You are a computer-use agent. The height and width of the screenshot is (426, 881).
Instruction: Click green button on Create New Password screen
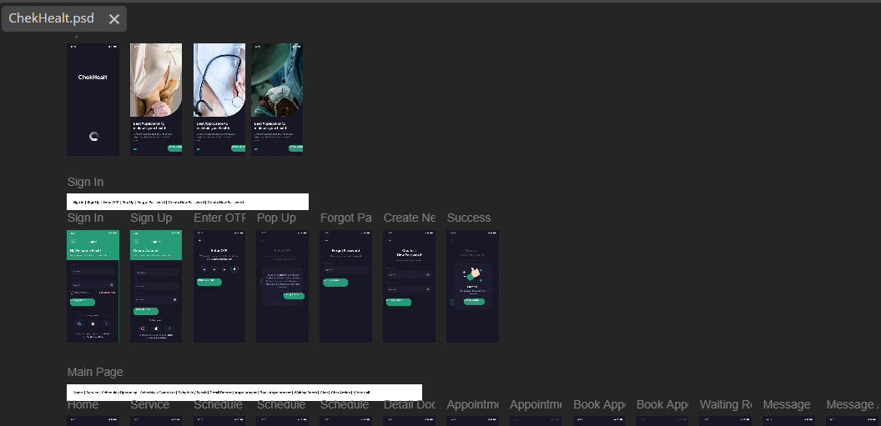coord(399,302)
